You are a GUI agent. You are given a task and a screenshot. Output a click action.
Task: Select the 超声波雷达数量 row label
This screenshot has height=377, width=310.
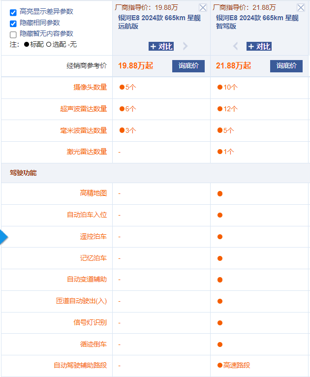point(83,109)
